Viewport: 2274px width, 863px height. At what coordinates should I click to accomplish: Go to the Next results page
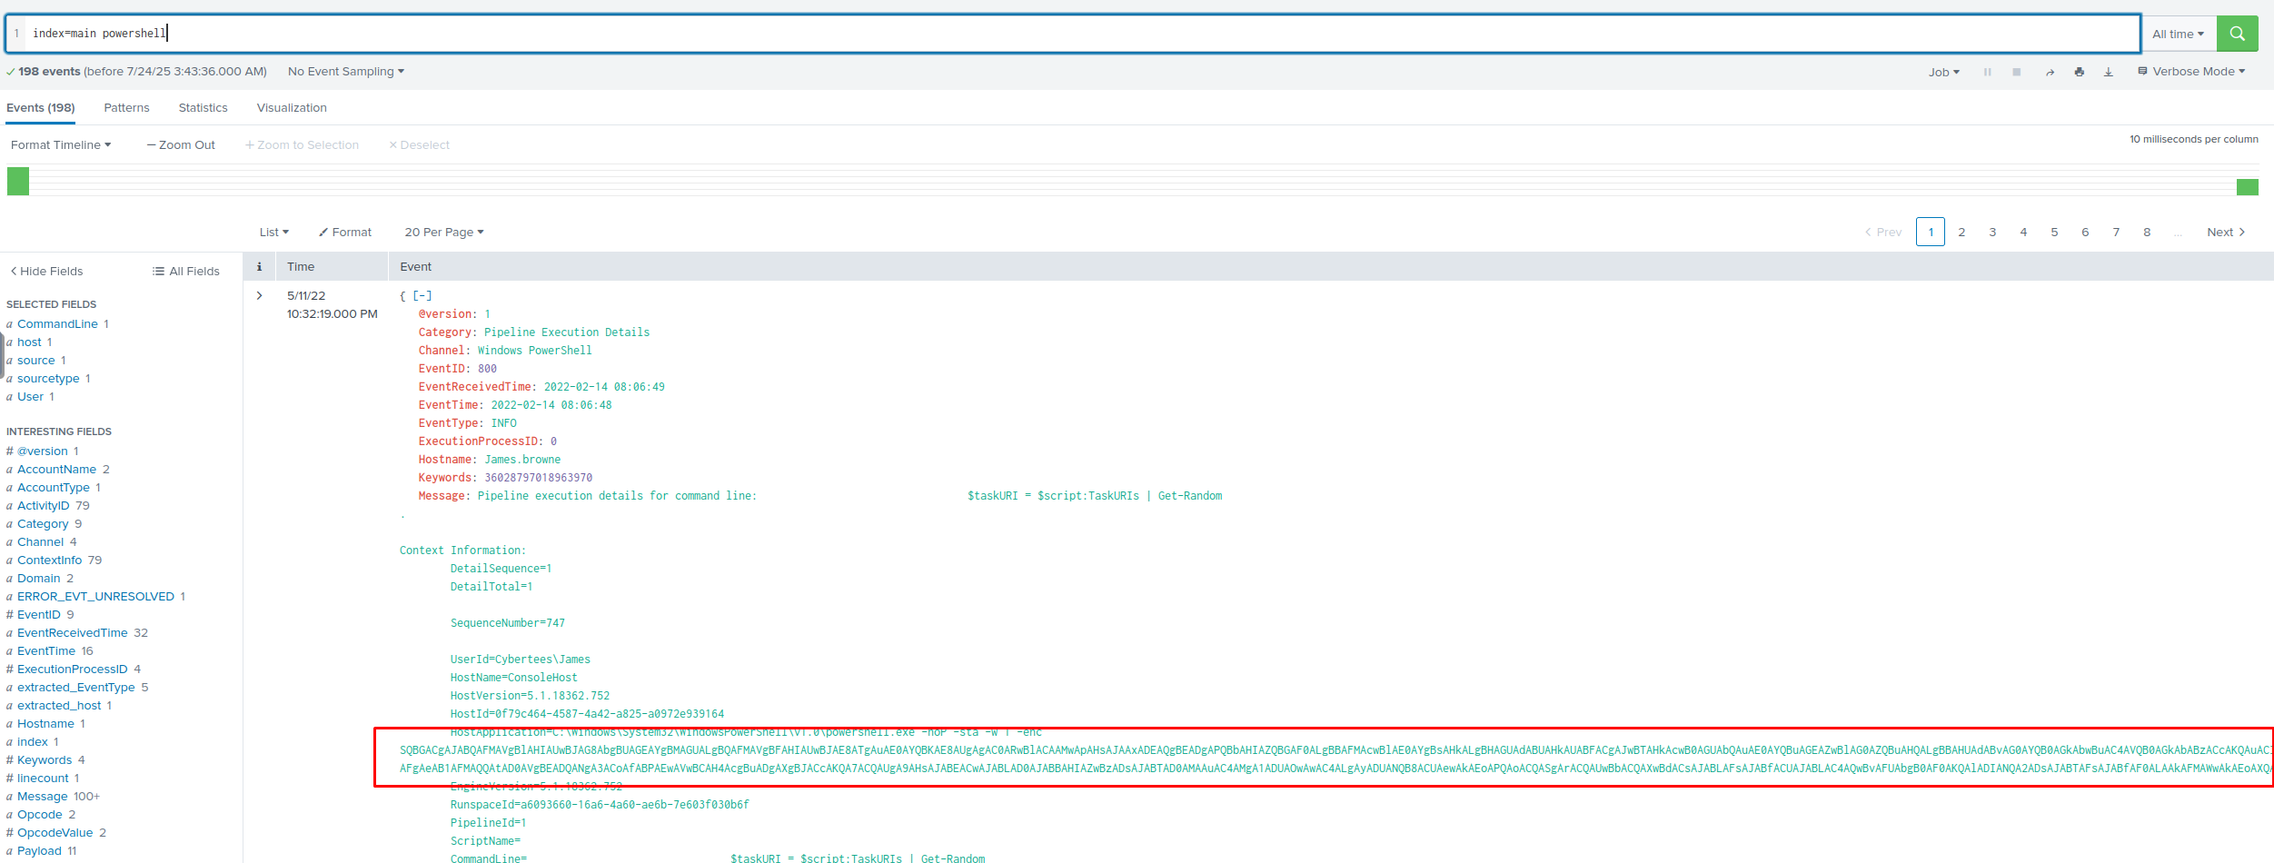pyautogui.click(x=2226, y=232)
